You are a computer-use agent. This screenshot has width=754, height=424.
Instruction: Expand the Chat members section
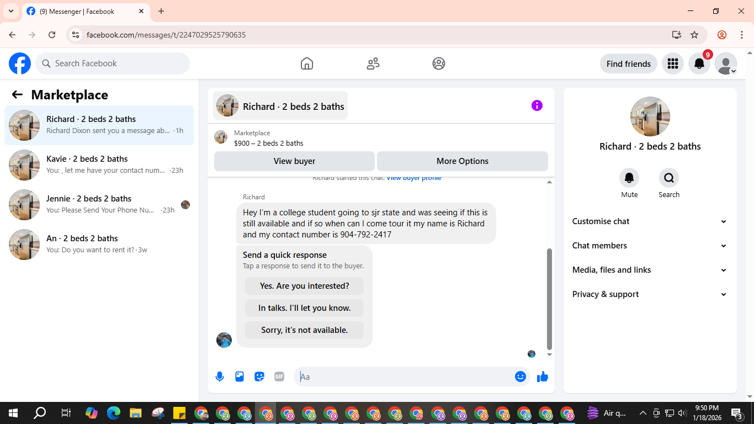[650, 246]
